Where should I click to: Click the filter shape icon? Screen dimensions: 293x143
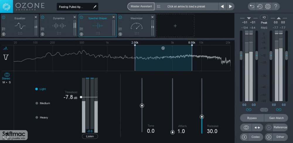[5, 57]
